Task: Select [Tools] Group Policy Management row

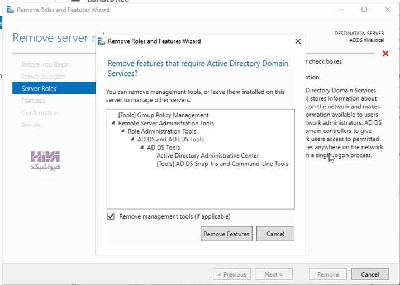Action: (x=163, y=115)
